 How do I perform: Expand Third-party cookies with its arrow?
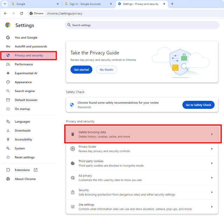tap(212, 163)
